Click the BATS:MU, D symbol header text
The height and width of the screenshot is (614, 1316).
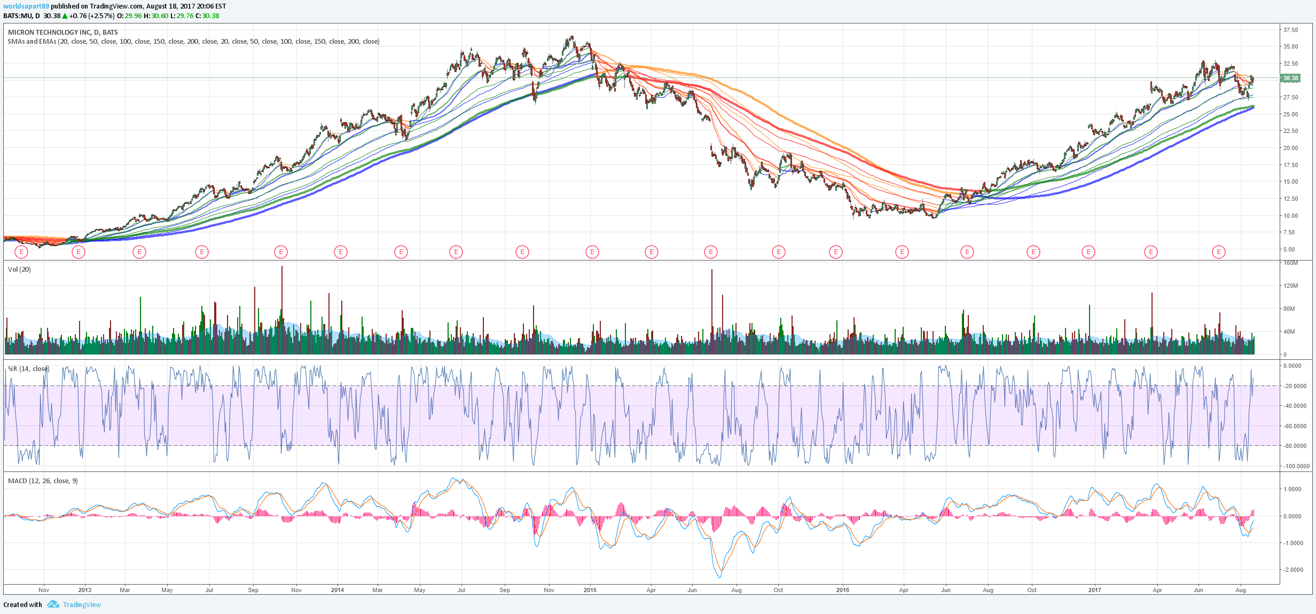point(21,16)
